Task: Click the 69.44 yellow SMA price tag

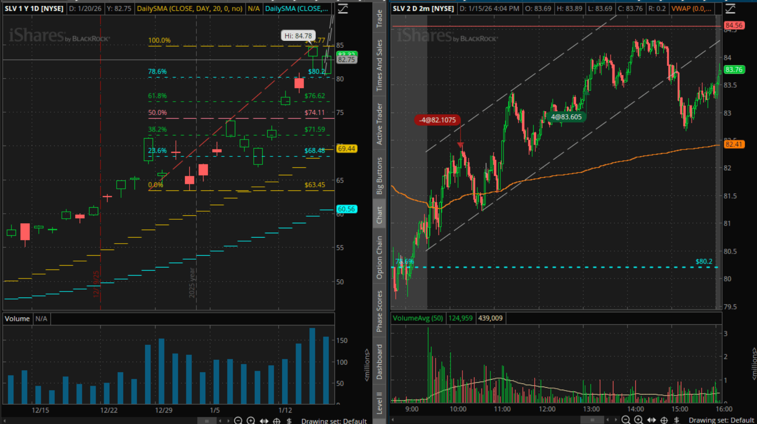Action: point(346,148)
